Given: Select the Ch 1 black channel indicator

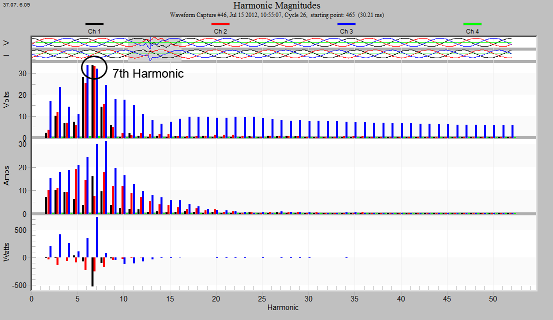Looking at the screenshot, I should pyautogui.click(x=95, y=23).
